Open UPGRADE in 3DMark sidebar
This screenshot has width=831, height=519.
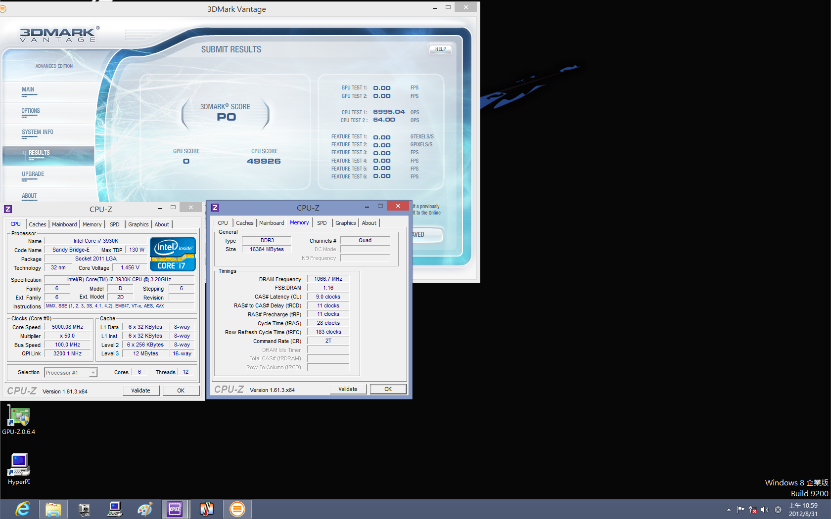click(x=33, y=174)
